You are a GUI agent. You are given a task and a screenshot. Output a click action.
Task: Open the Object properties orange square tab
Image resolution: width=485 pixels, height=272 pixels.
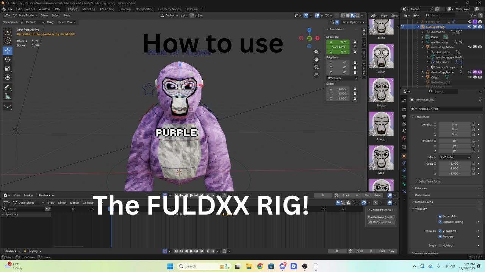(404, 156)
